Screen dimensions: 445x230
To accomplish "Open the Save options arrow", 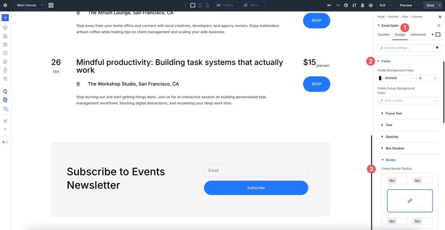I will tap(440, 5).
